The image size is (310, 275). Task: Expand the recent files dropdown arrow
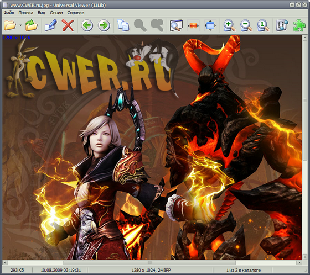[20, 25]
